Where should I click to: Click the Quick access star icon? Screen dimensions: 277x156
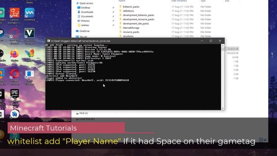tap(77, 3)
